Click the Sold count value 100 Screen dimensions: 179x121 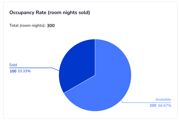click(x=13, y=71)
